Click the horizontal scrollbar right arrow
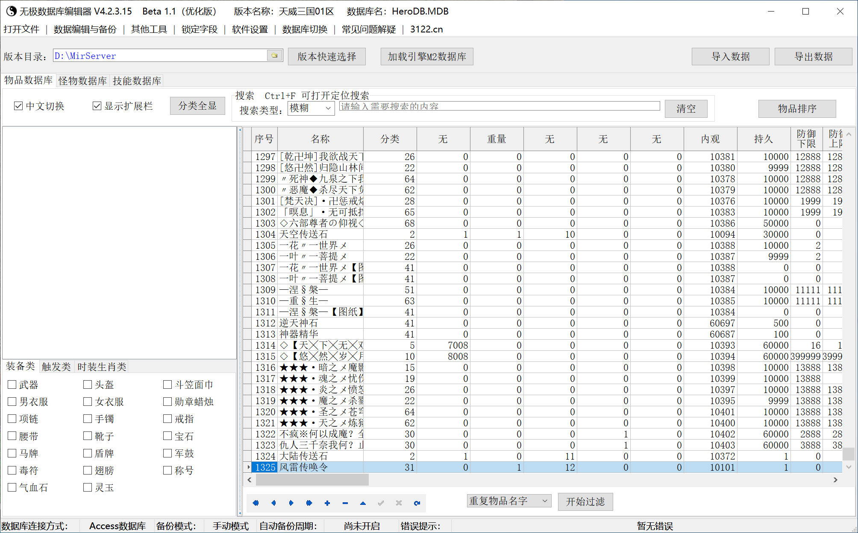 click(x=835, y=480)
